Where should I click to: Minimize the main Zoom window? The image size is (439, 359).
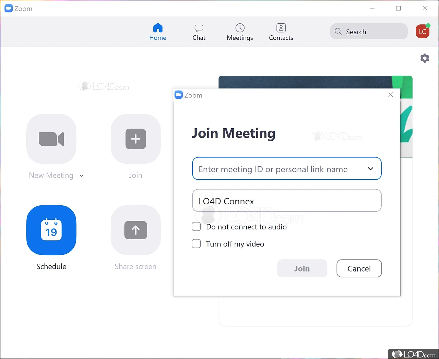372,8
